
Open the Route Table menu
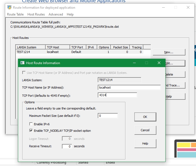15,14
